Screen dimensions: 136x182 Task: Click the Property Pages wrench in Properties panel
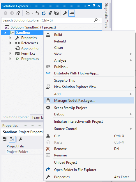[x=20, y=139]
